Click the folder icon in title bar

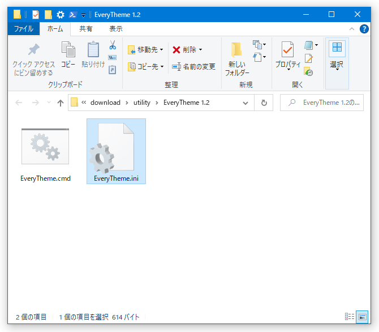click(x=17, y=14)
